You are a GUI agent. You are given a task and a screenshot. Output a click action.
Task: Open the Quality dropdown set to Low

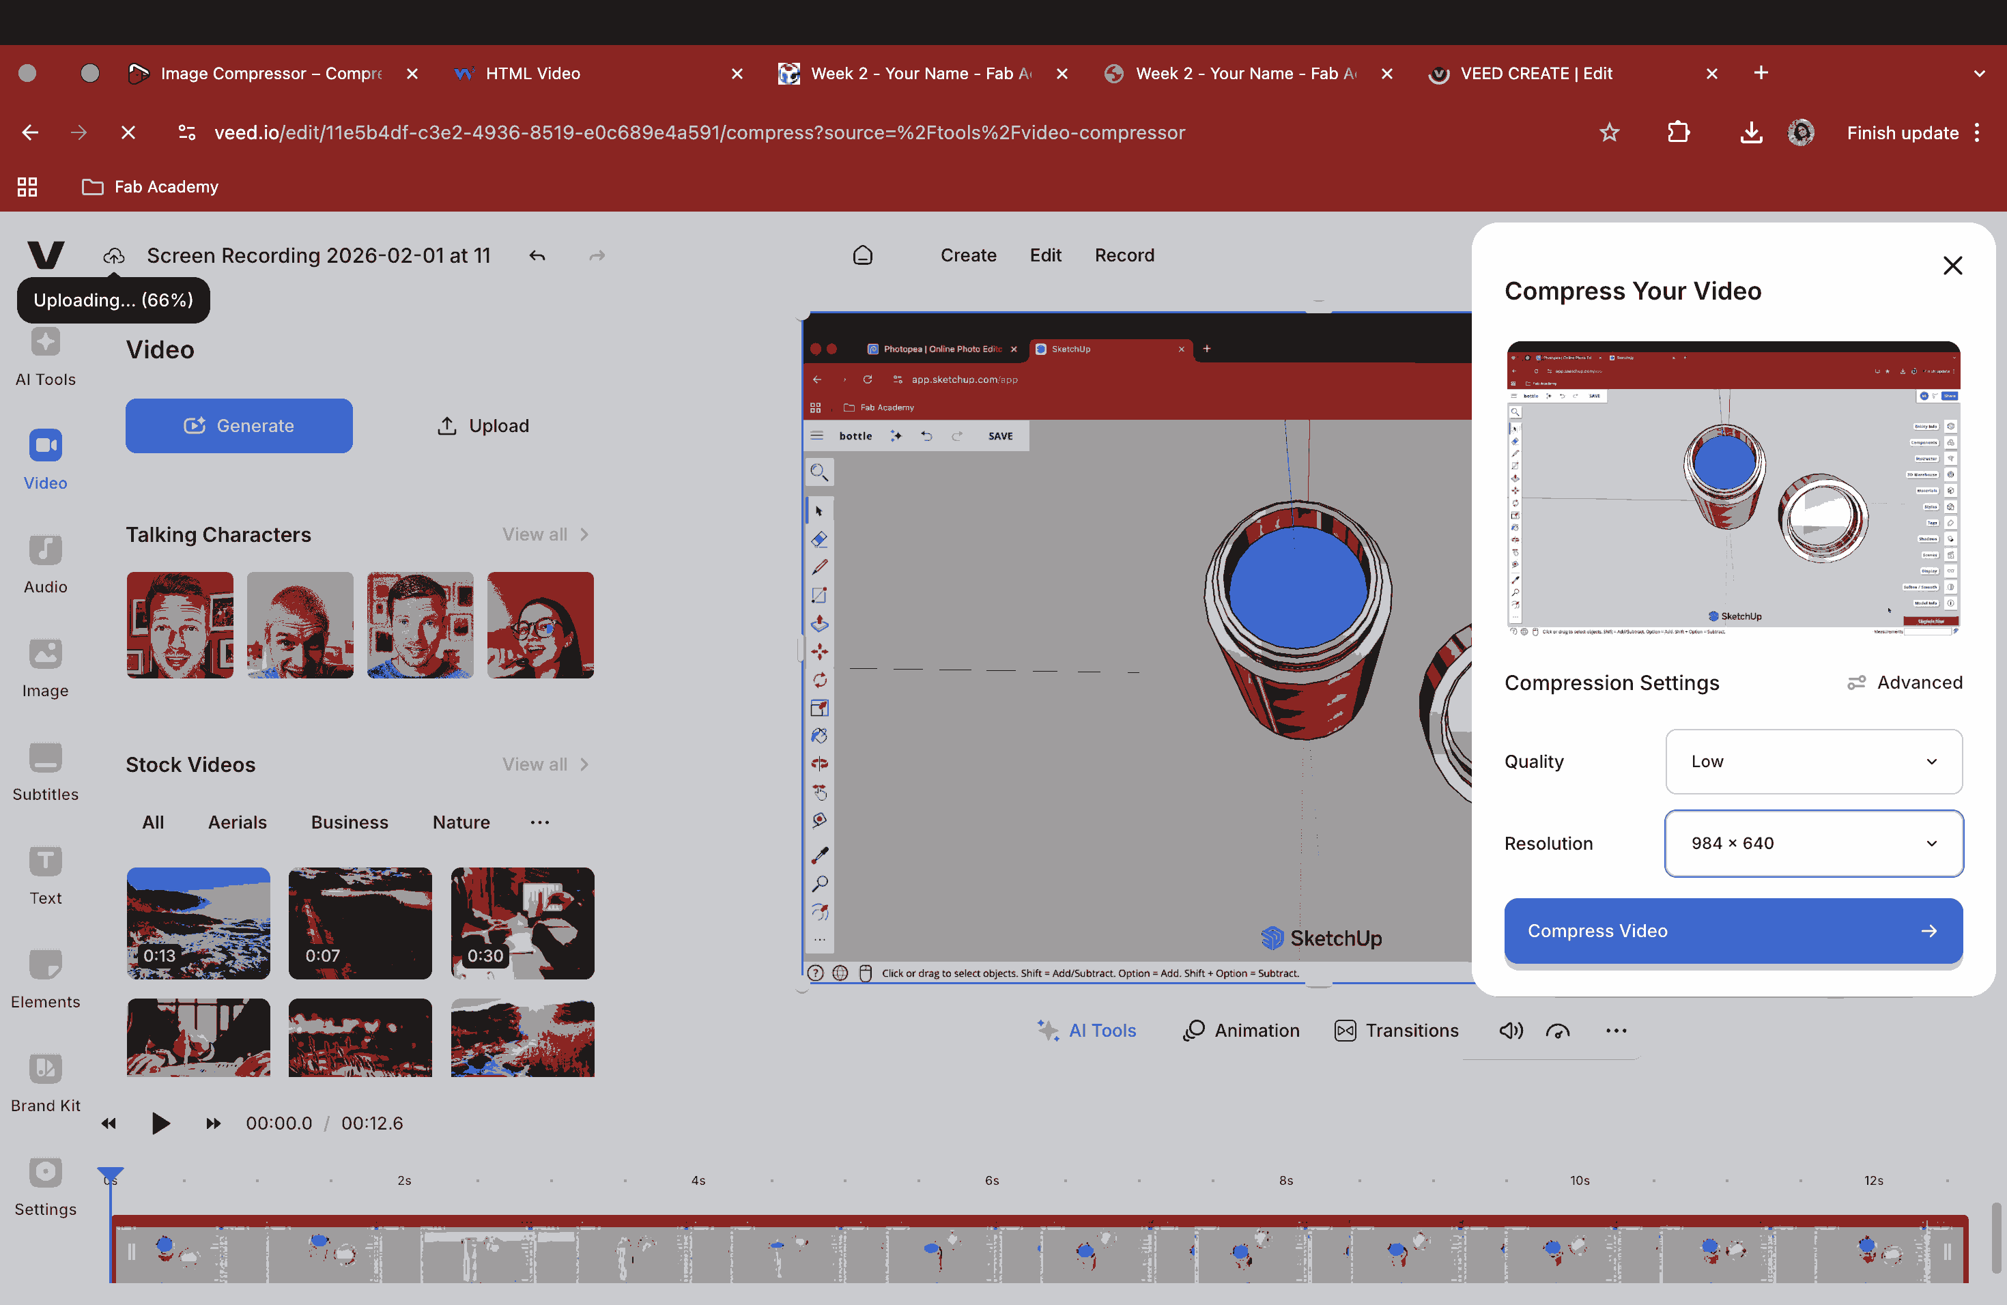(x=1813, y=761)
